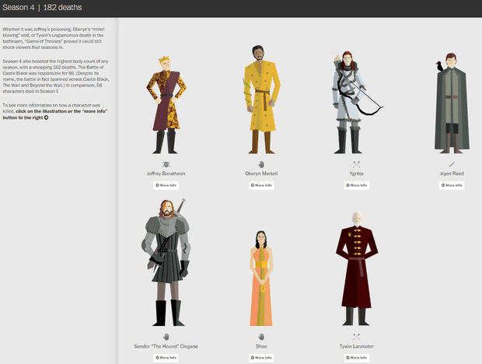
Task: Open More Info for Joffrey Baratheon
Action: point(166,186)
